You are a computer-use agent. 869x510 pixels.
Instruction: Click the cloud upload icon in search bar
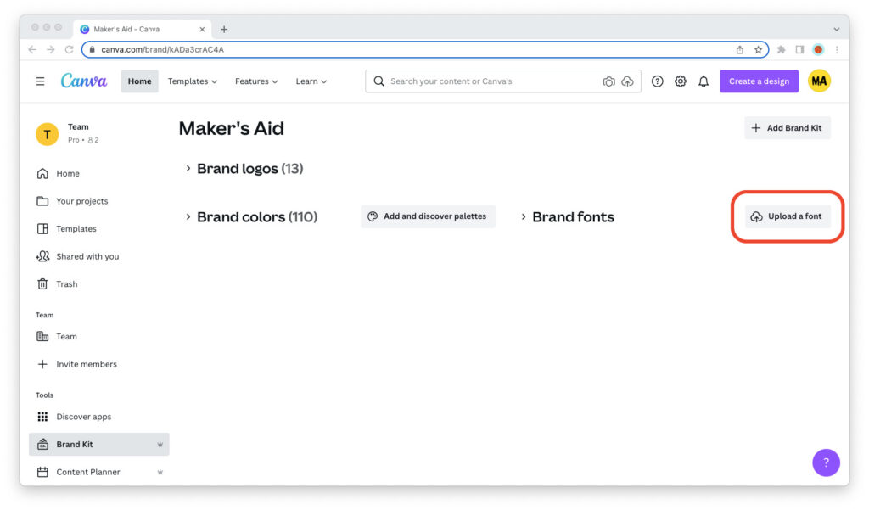click(x=627, y=81)
